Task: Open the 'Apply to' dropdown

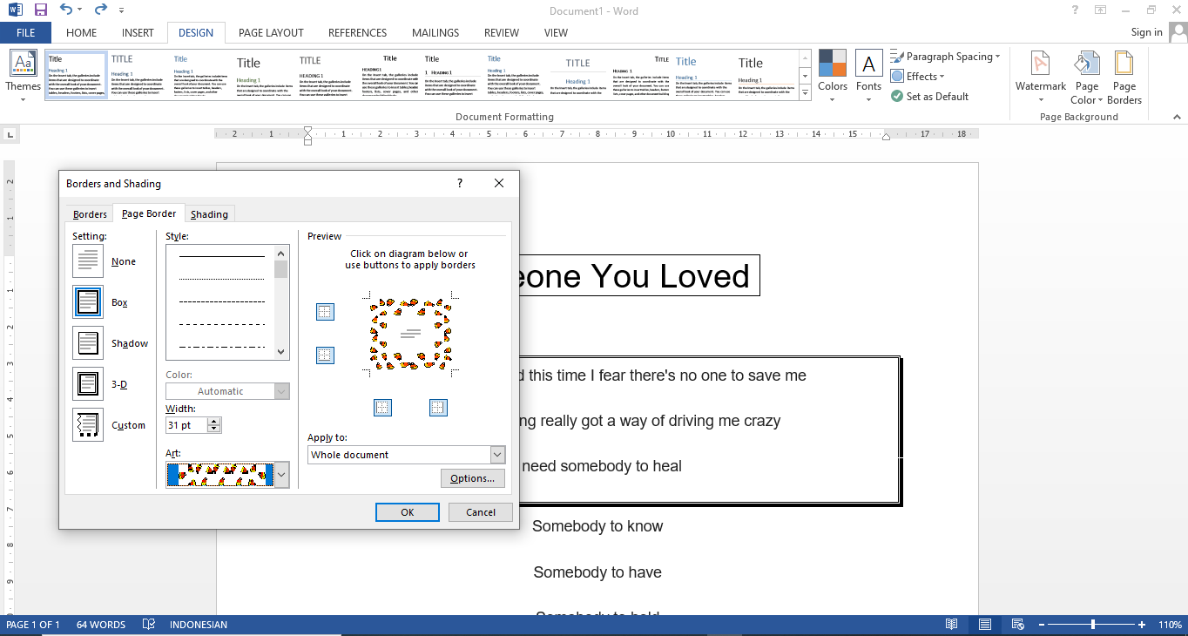Action: click(496, 454)
